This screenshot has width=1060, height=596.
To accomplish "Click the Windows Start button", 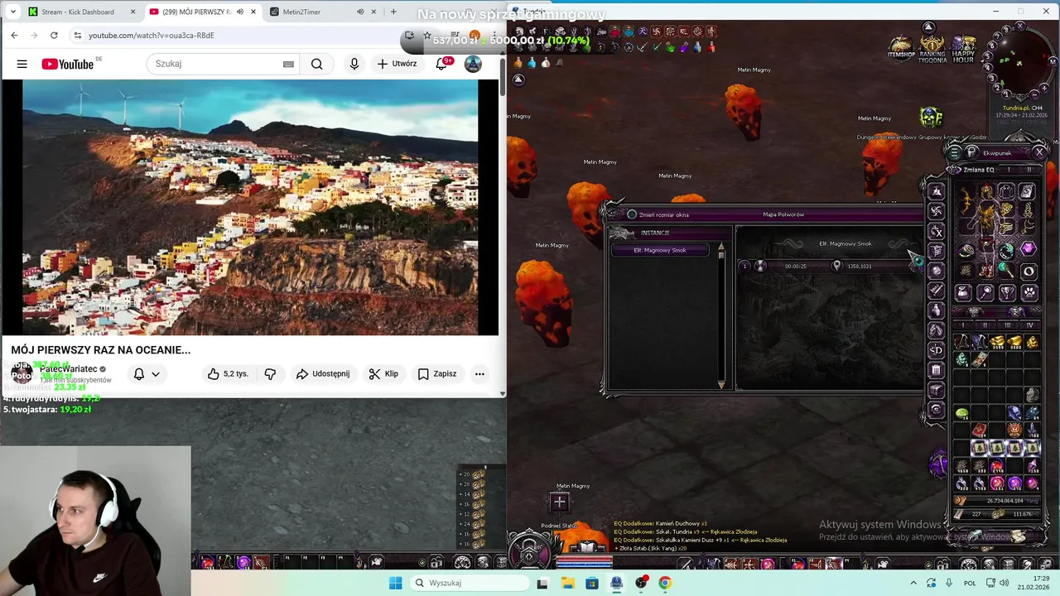I will point(395,583).
